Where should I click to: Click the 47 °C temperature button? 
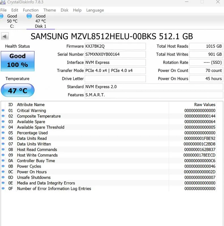(x=18, y=90)
